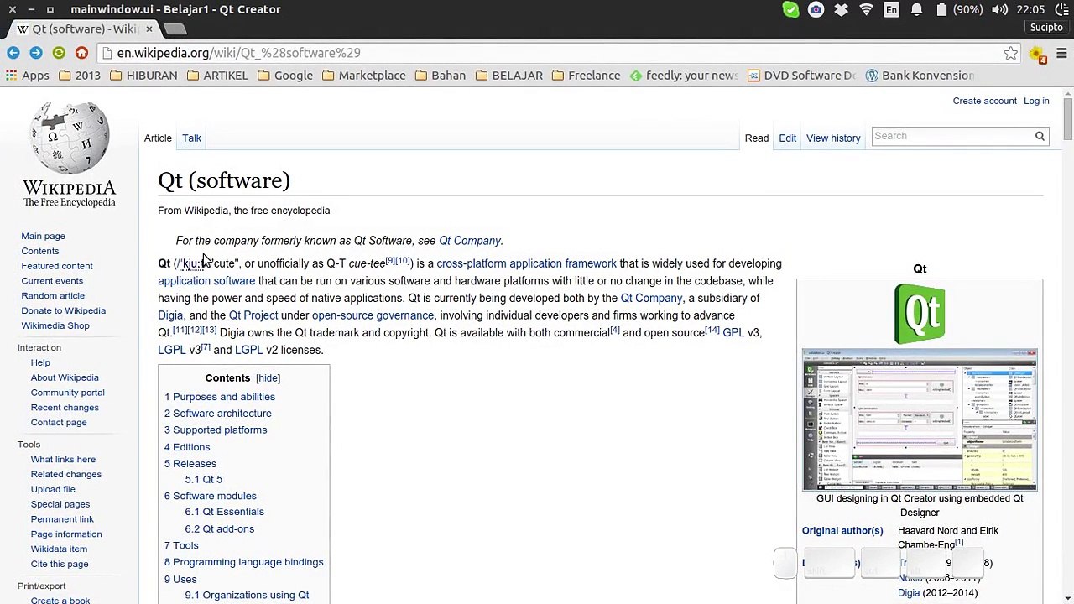Go back using the browser back arrow
1074x604 pixels.
pos(13,53)
